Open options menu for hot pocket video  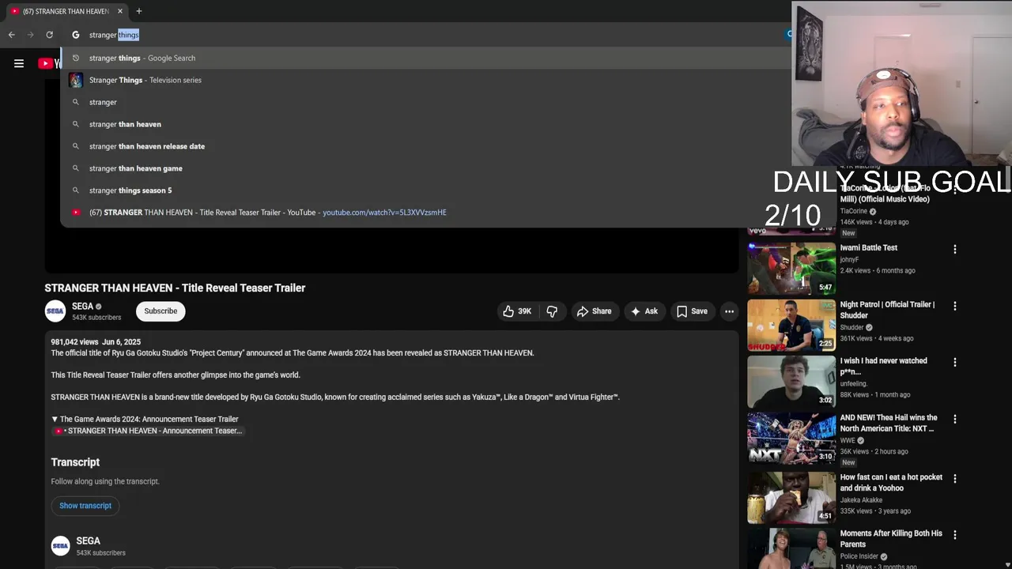955,478
